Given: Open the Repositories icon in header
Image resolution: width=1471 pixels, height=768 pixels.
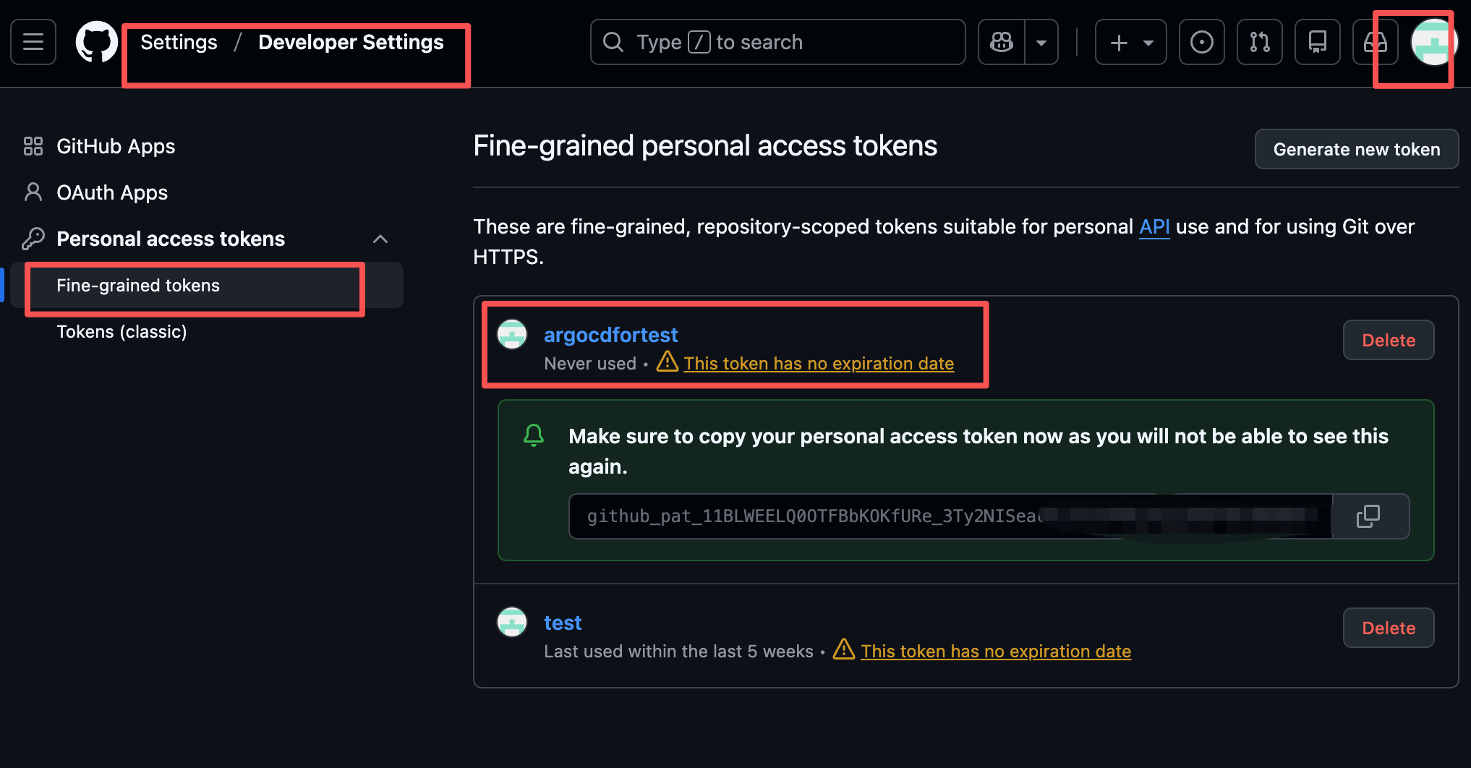Looking at the screenshot, I should tap(1318, 42).
